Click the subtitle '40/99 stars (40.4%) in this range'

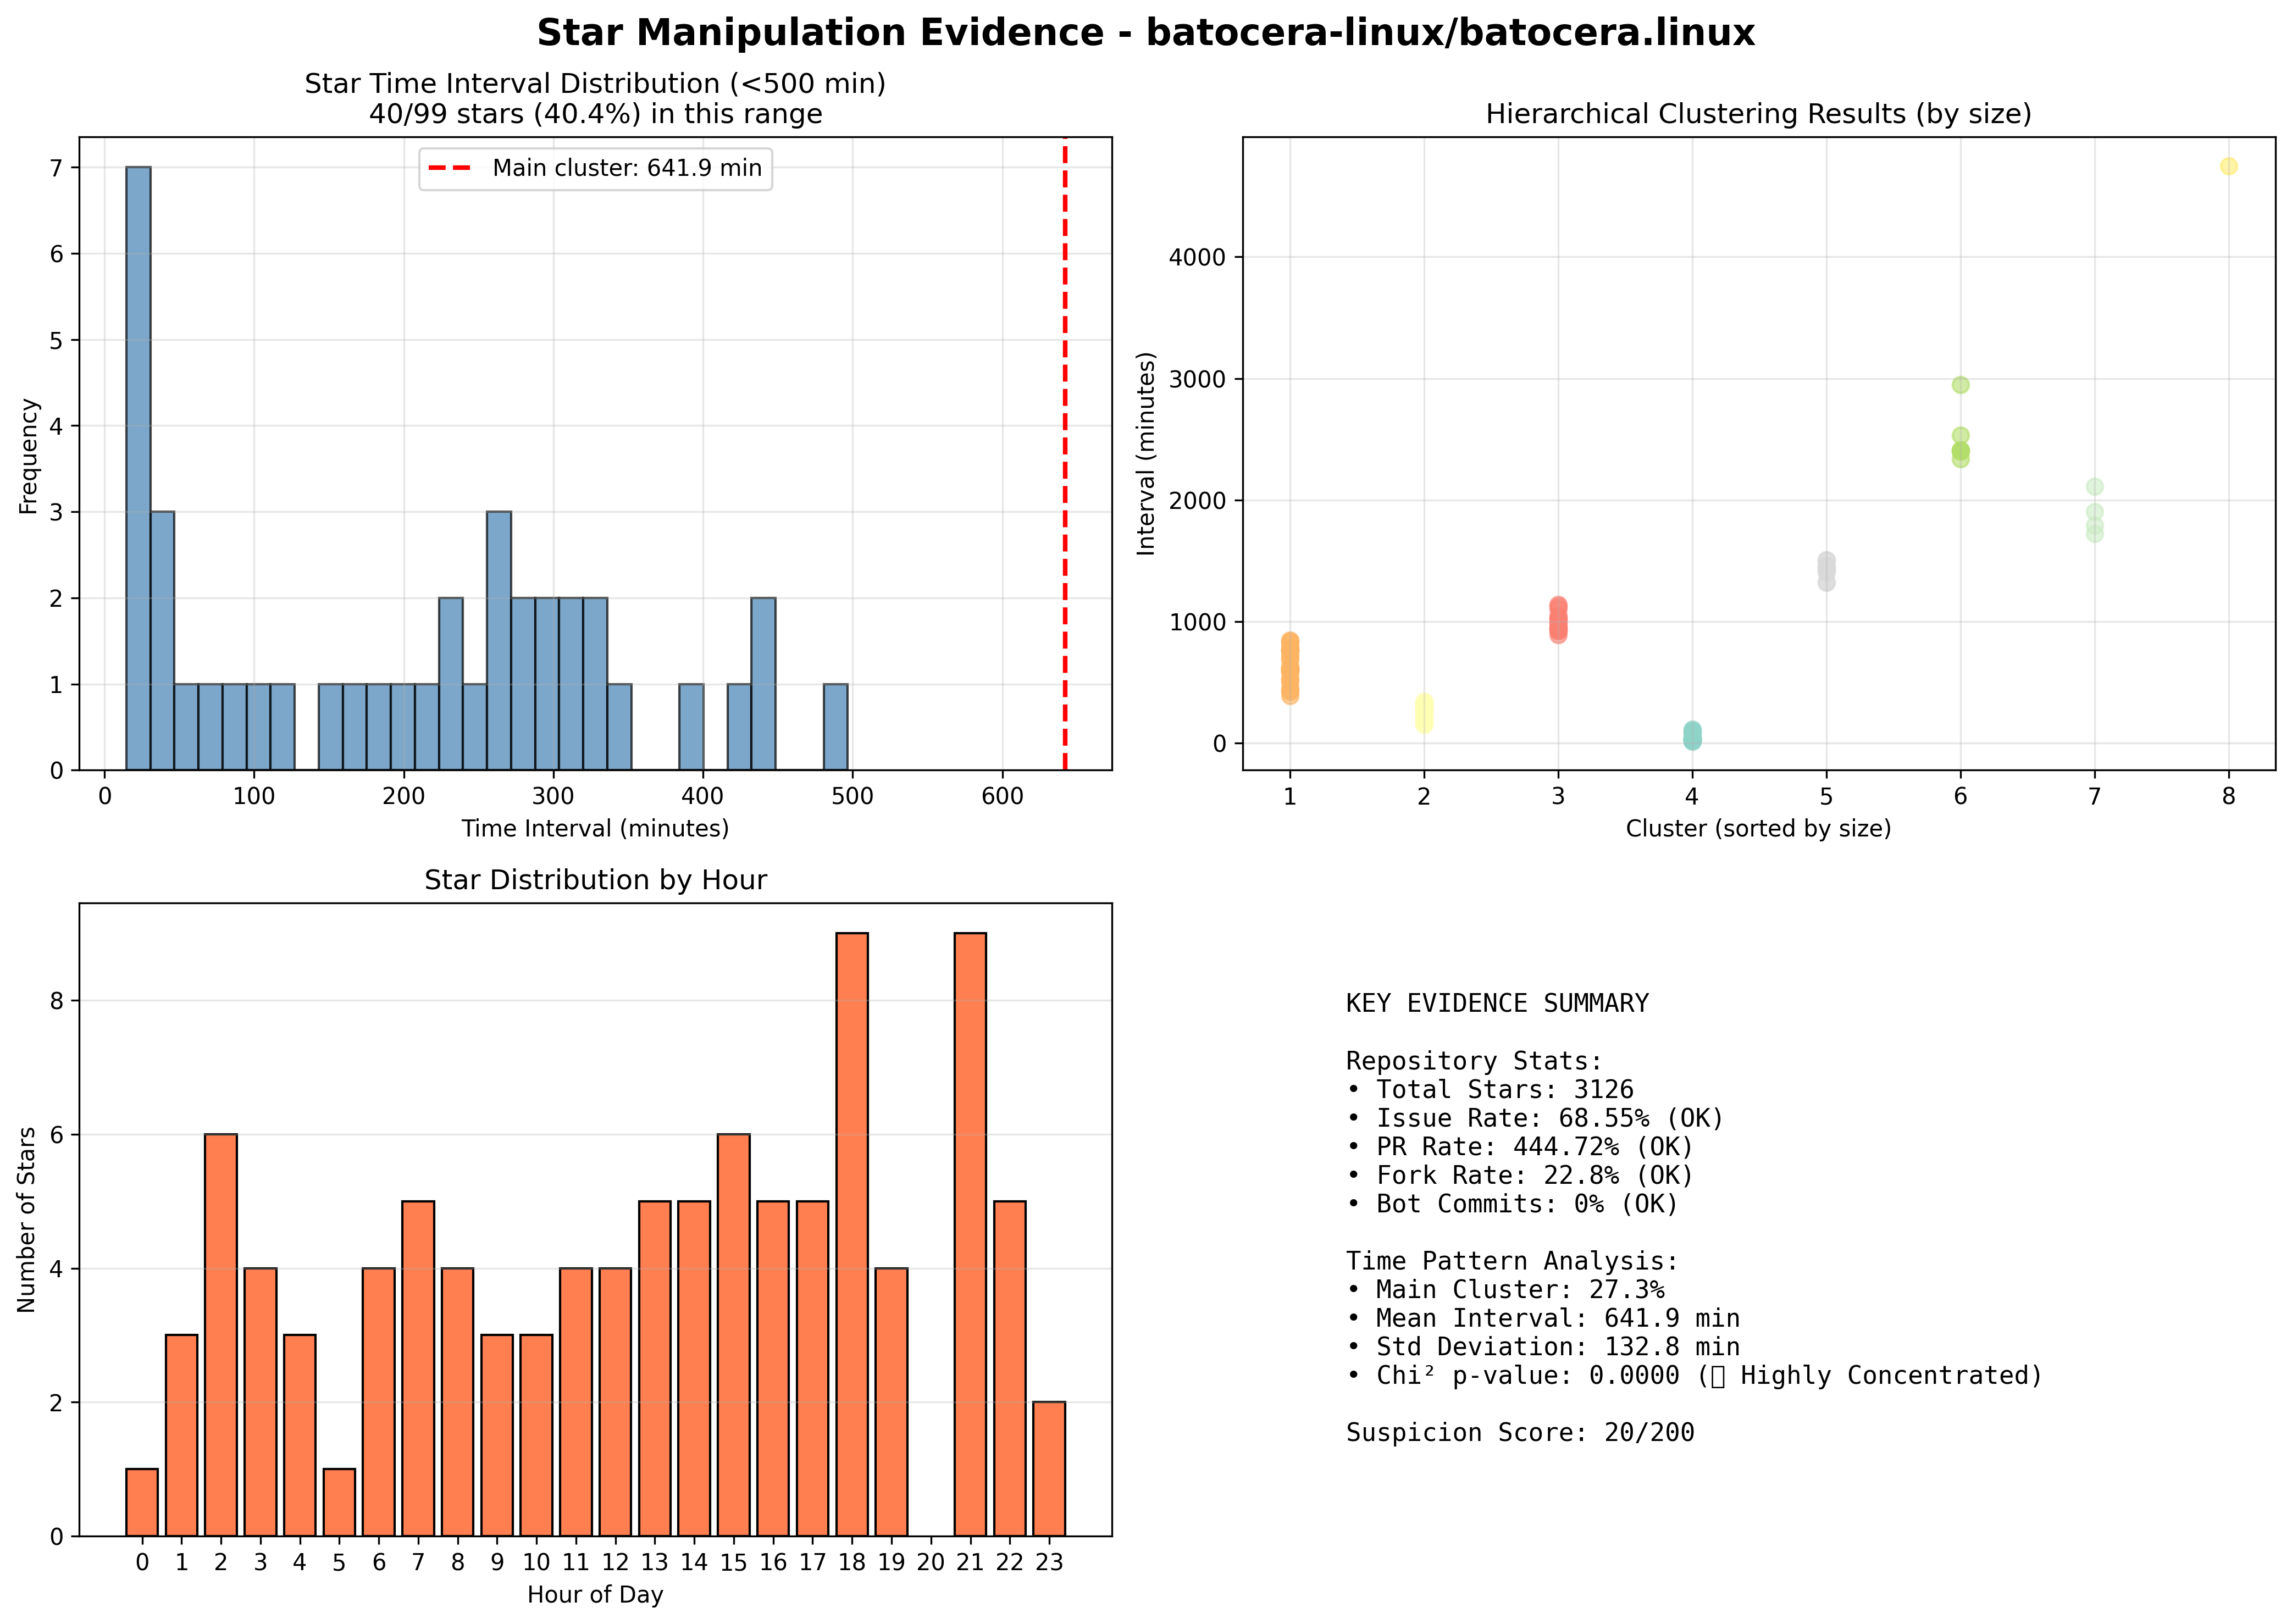[595, 114]
